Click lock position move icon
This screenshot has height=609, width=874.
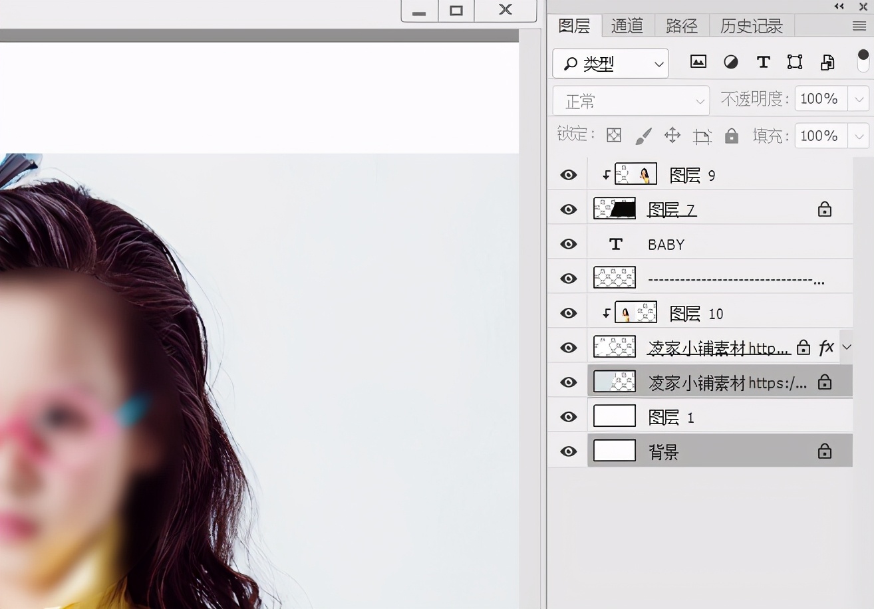click(x=672, y=136)
